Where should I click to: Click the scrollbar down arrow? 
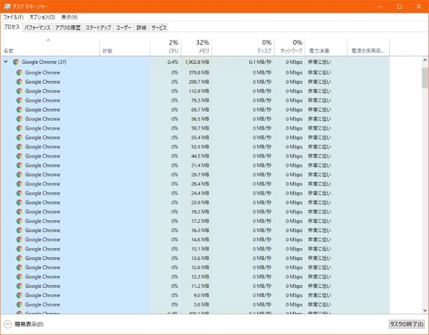point(425,310)
